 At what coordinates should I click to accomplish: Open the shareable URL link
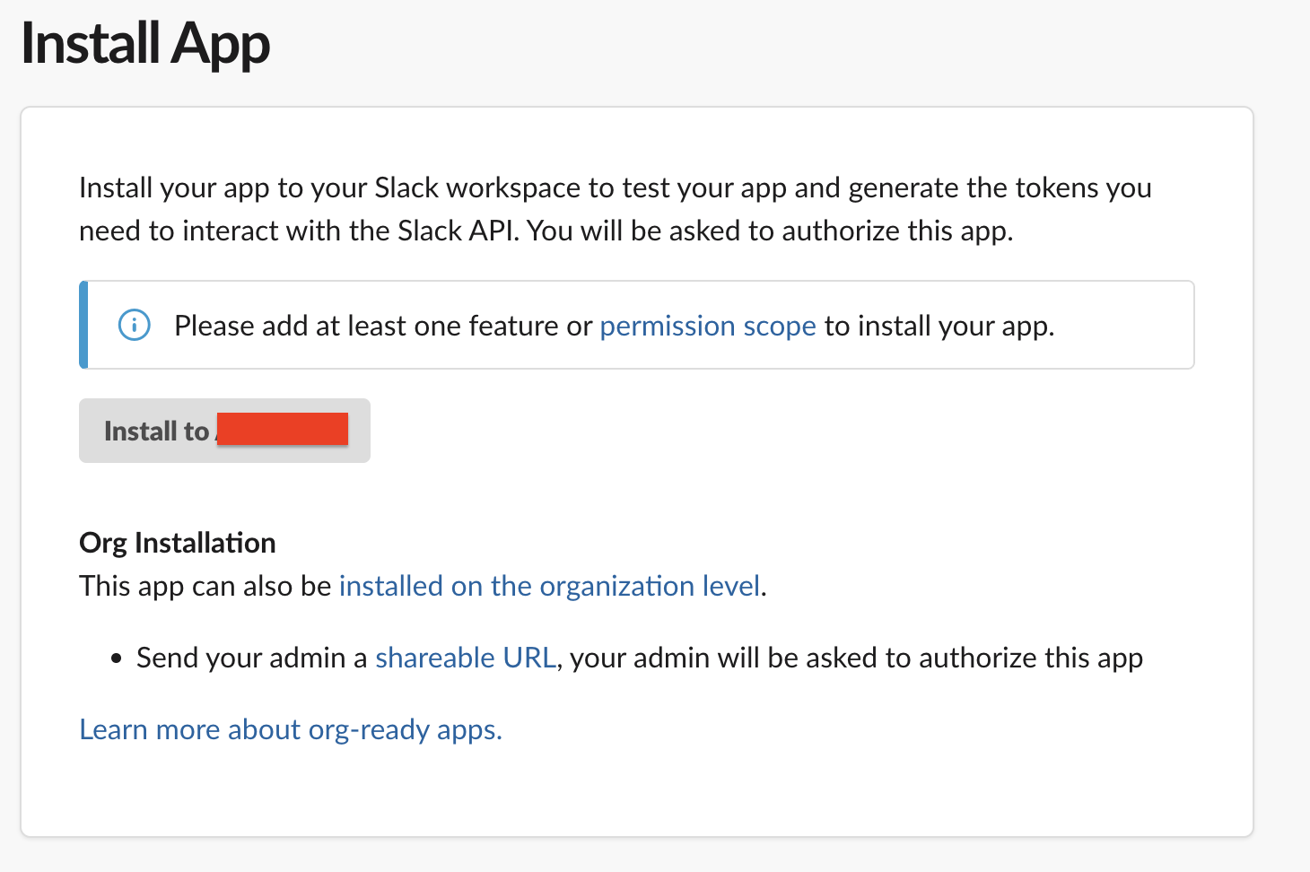tap(466, 658)
